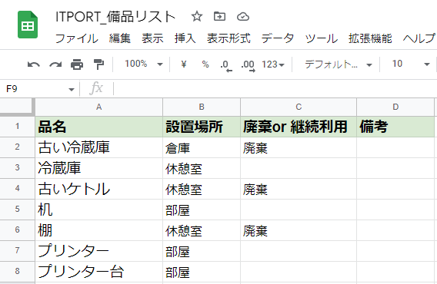The image size is (437, 284).
Task: Decrease decimal places
Action: coord(226,65)
